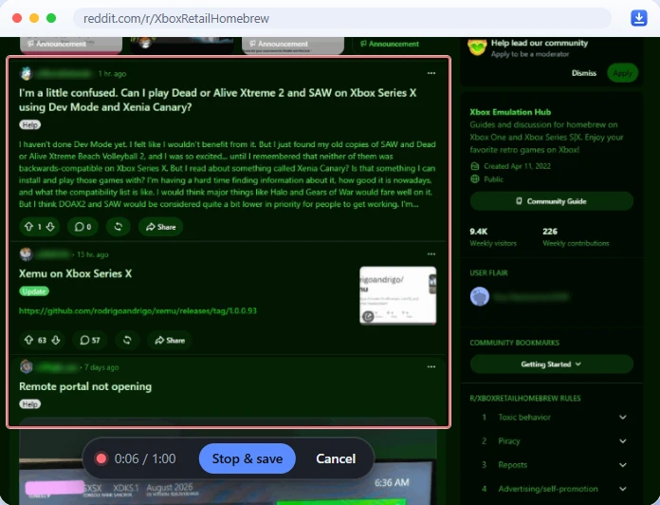Click the community heart icon beside Help lead
The height and width of the screenshot is (505, 660).
(x=477, y=47)
